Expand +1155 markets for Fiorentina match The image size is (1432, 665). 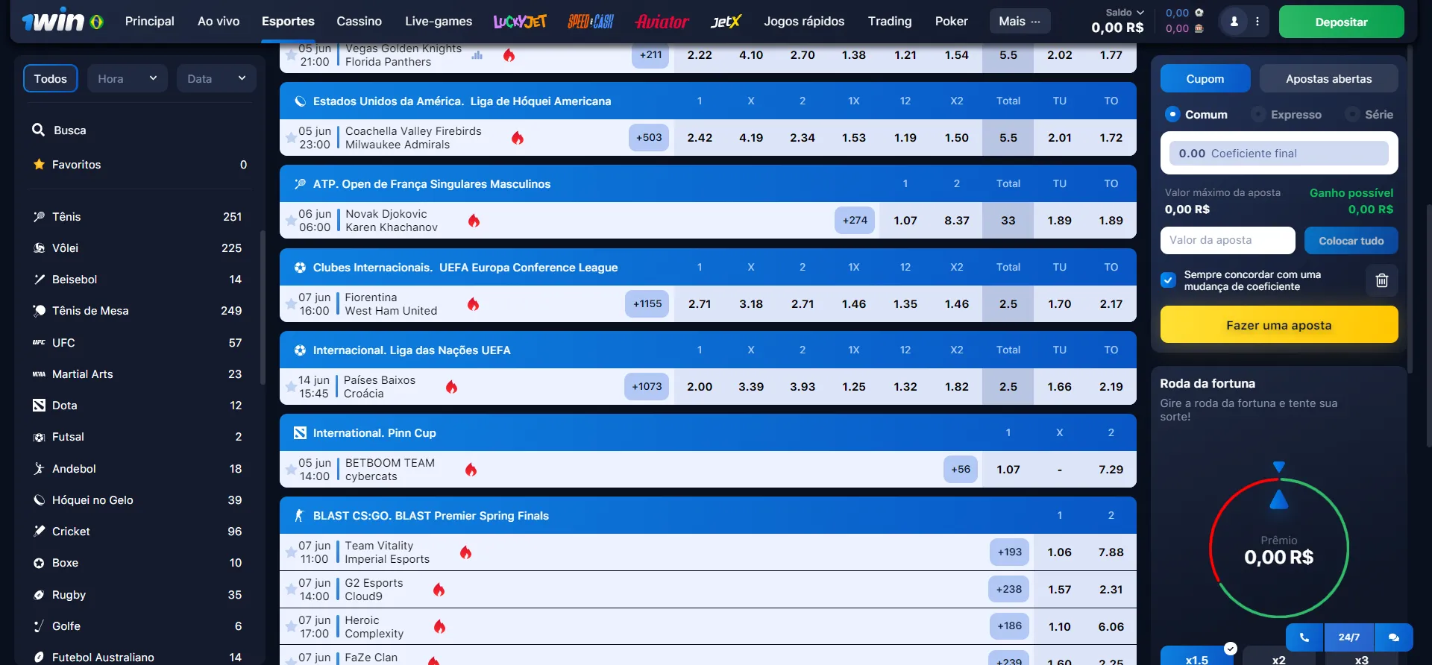647,304
